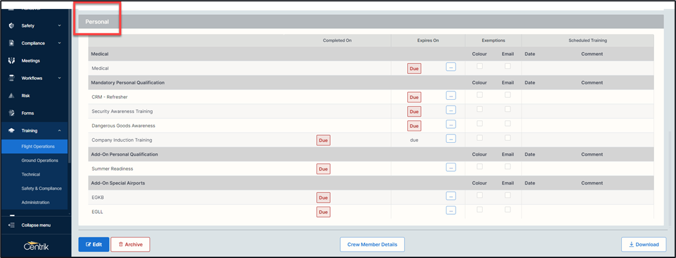Click the Forms sidebar label

tap(28, 113)
